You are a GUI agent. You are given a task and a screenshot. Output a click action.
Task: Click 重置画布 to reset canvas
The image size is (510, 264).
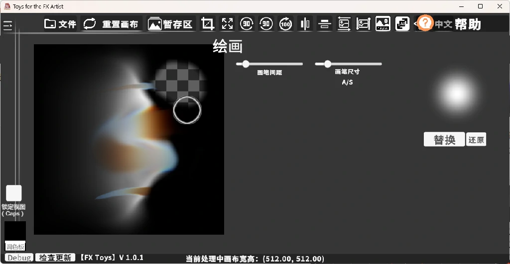click(x=111, y=24)
